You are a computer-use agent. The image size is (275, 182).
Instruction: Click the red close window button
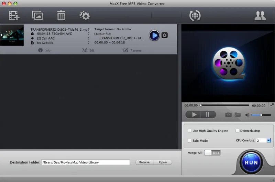(x=4, y=3)
